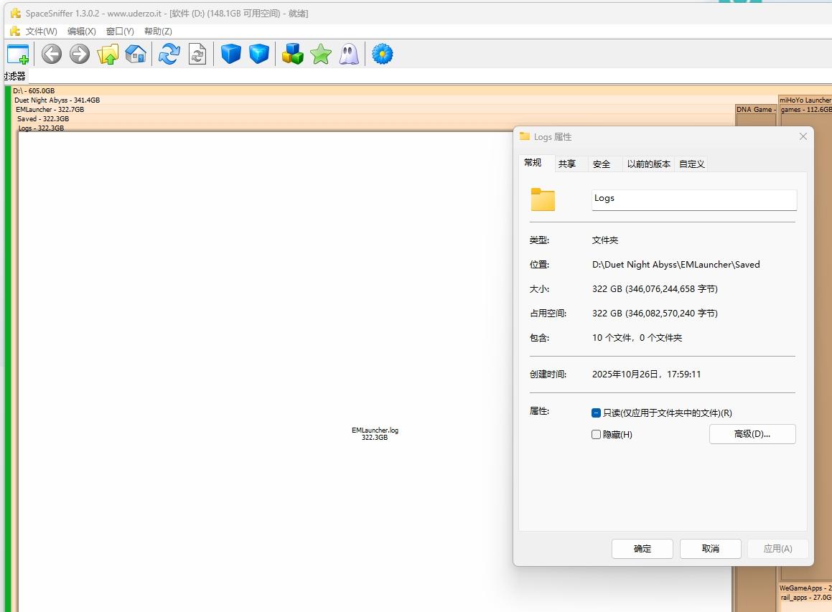832x612 pixels.
Task: Open the 帮助(Z) menu
Action: tap(158, 32)
